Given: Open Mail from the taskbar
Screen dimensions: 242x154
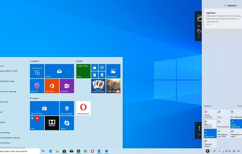Looking at the screenshot, I should [x=71, y=151].
